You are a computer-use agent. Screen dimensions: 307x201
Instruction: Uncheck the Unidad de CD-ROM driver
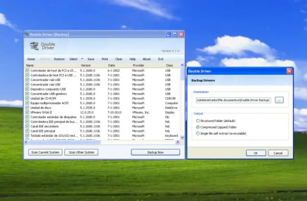pyautogui.click(x=27, y=98)
